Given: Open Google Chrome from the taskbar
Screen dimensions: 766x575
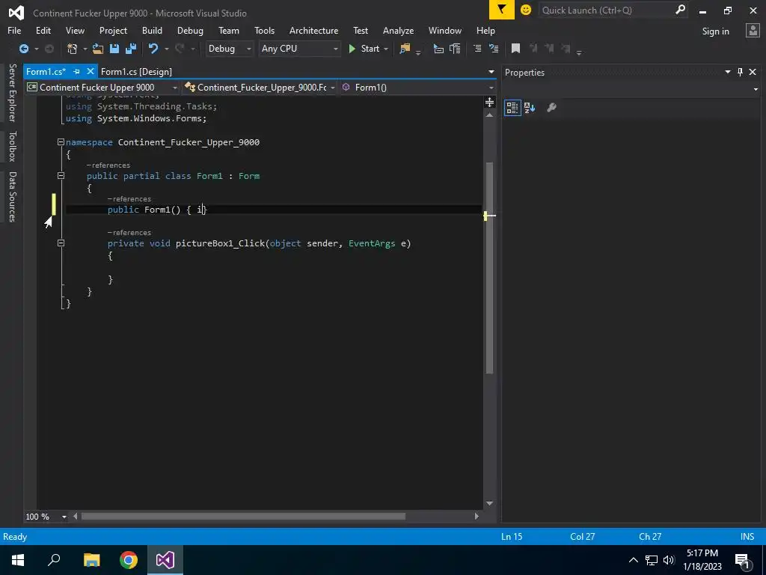Looking at the screenshot, I should pos(129,560).
